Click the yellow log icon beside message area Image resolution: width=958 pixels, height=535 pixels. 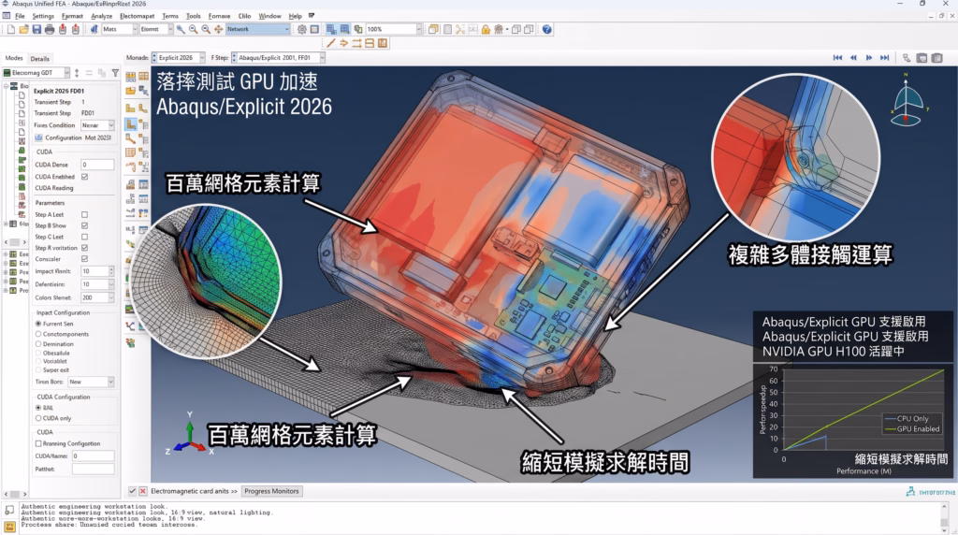[x=9, y=527]
